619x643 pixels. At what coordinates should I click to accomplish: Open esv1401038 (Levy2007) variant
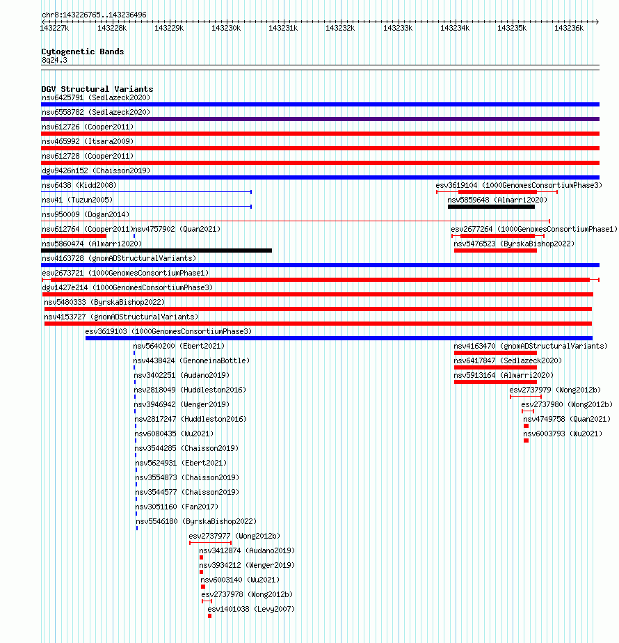coord(251,610)
